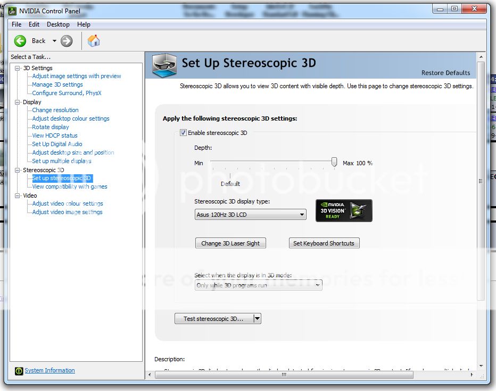
Task: Collapse the Display tree node
Action: coord(18,102)
